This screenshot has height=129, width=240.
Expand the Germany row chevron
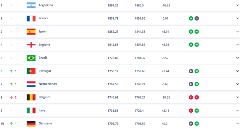point(237,124)
